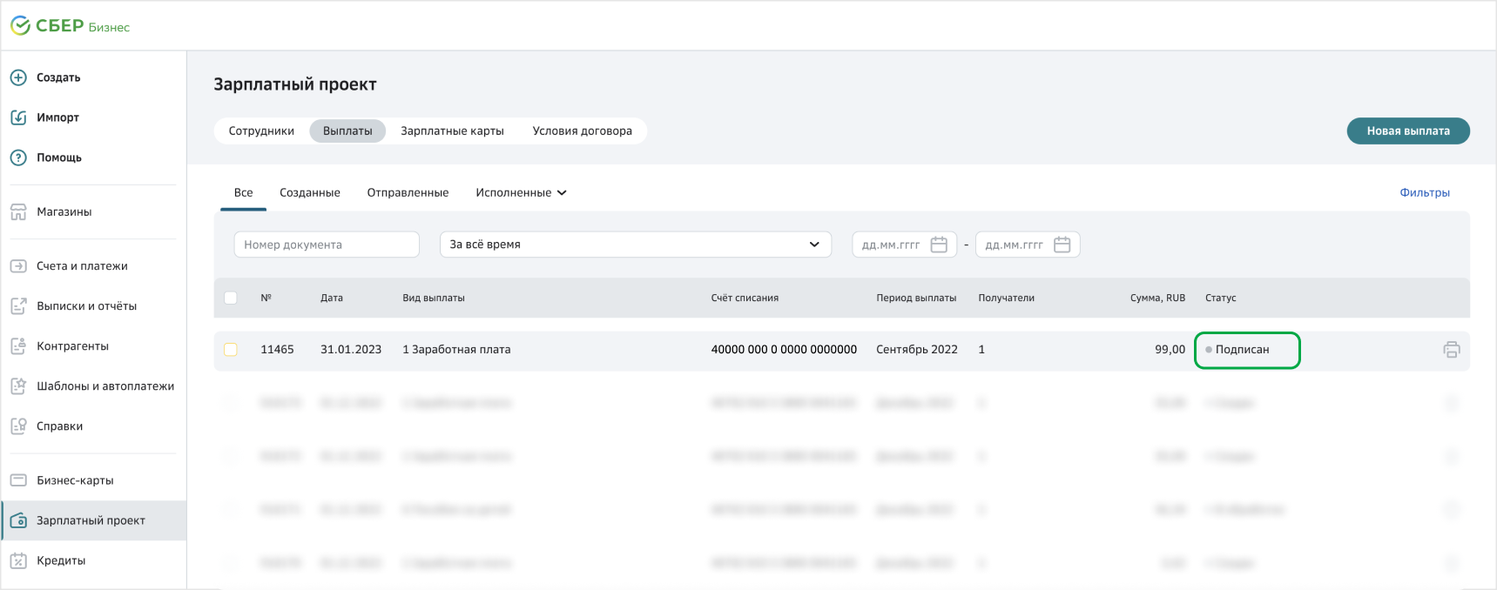This screenshot has height=590, width=1497.
Task: Open Импорт icon in sidebar
Action: (x=18, y=117)
